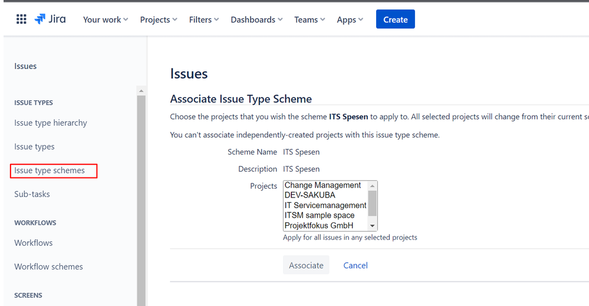The image size is (589, 306).
Task: Click the Jira logo
Action: (50, 19)
